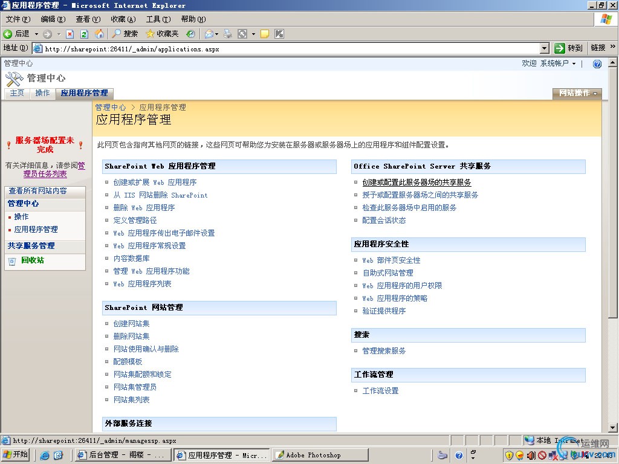Open 工作流设置 link

tap(381, 391)
